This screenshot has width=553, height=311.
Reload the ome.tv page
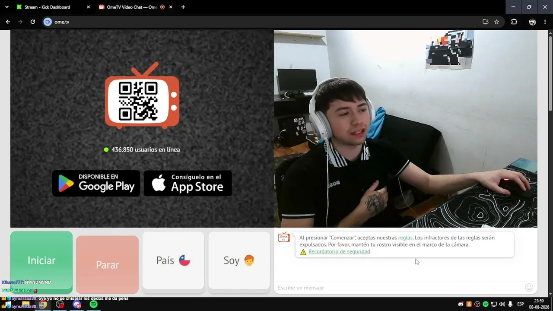tap(32, 22)
